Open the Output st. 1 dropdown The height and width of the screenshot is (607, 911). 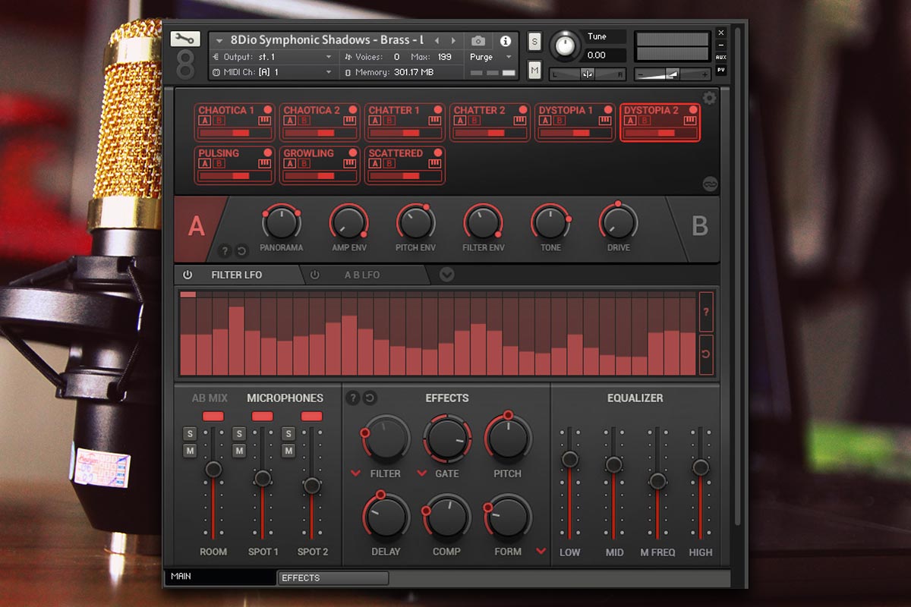(274, 57)
